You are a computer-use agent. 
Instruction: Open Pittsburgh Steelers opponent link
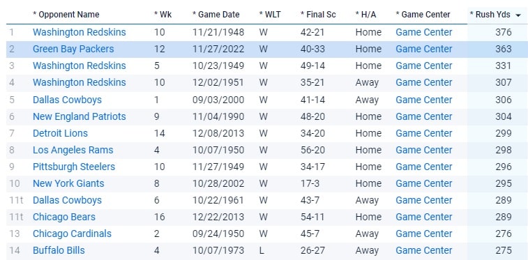click(74, 167)
